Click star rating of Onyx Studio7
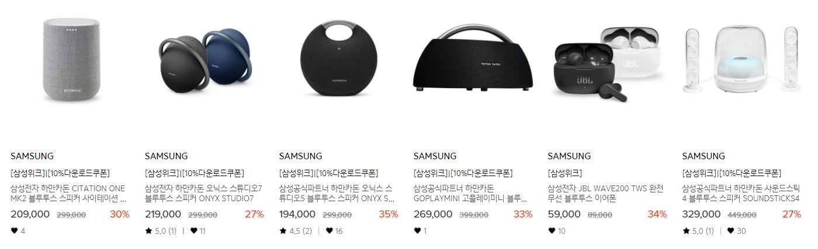 pyautogui.click(x=161, y=231)
